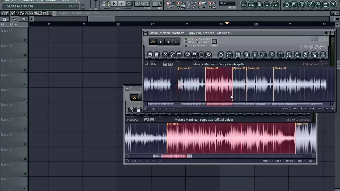Open the front Edison window menu arrow

[146, 33]
